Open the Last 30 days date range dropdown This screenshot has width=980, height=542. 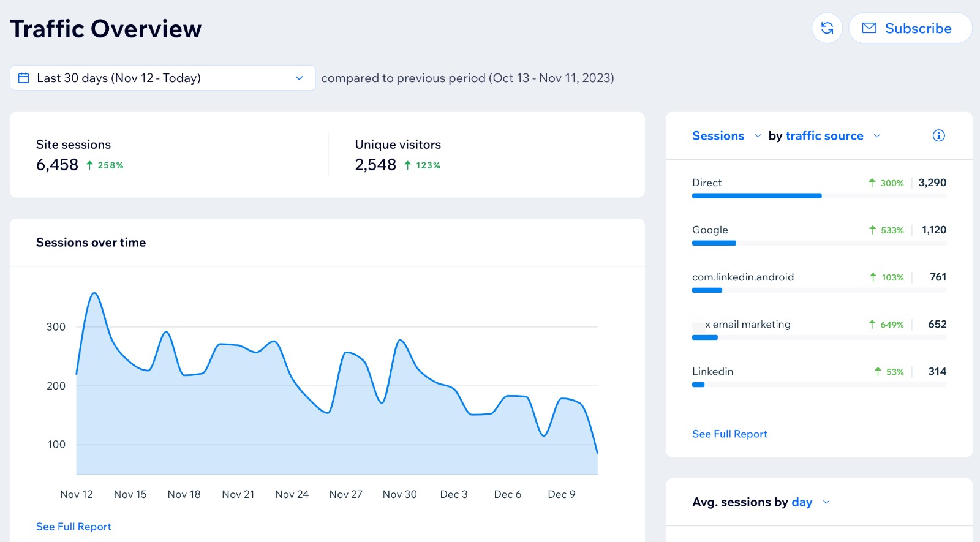(162, 78)
